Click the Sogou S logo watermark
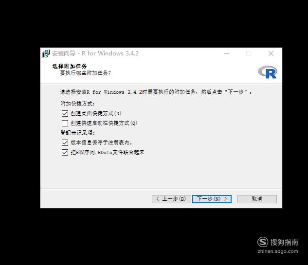 point(263,242)
